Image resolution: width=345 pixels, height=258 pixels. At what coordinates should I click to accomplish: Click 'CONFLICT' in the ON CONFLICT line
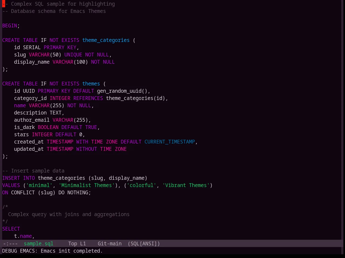(23, 192)
